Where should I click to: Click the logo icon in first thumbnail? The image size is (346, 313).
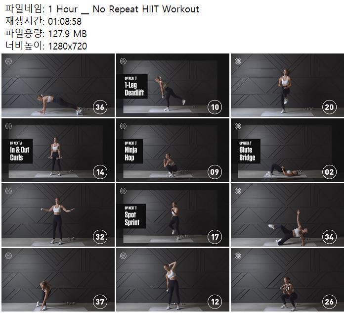(x=8, y=61)
